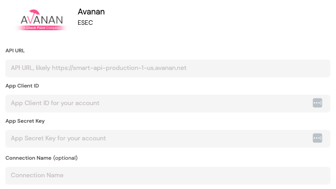Focus the API URL input field
The height and width of the screenshot is (189, 336).
(168, 68)
